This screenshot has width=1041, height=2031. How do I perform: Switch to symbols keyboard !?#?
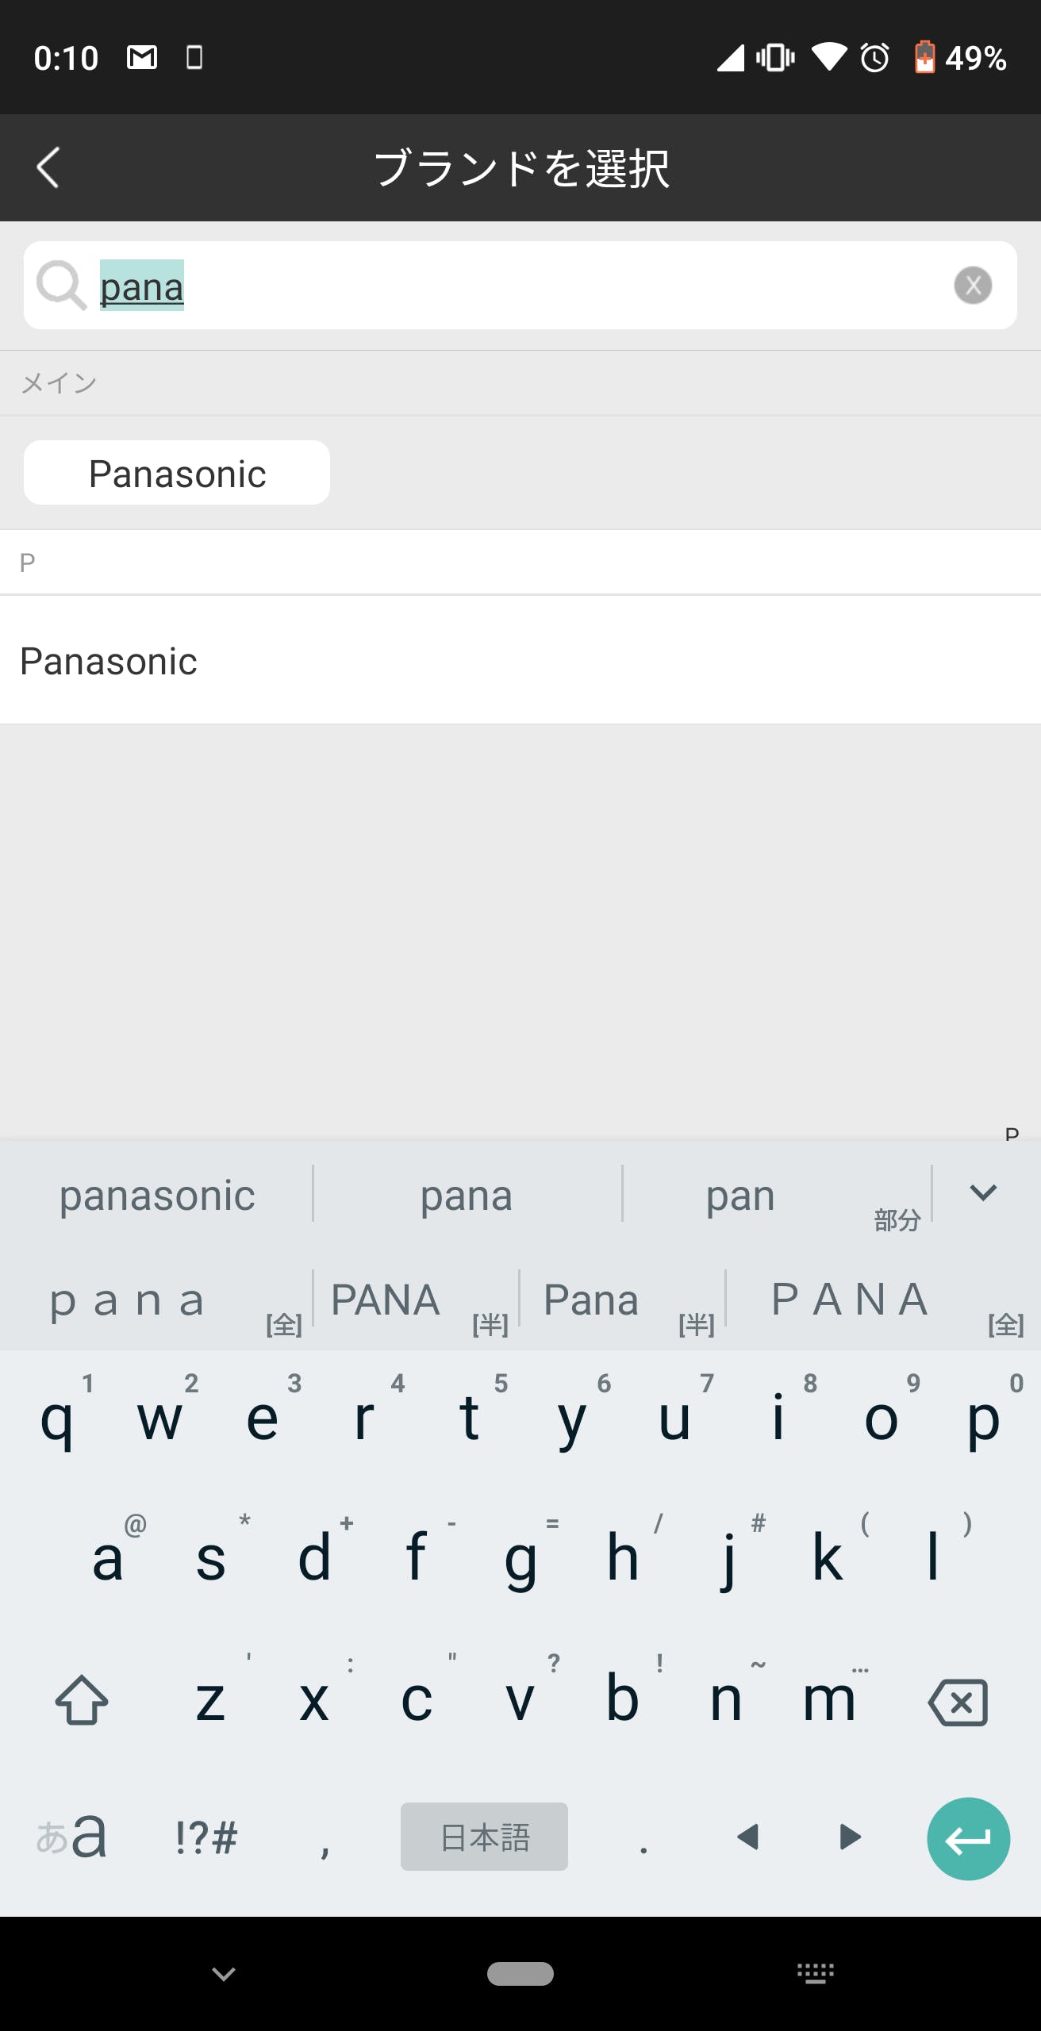[206, 1837]
